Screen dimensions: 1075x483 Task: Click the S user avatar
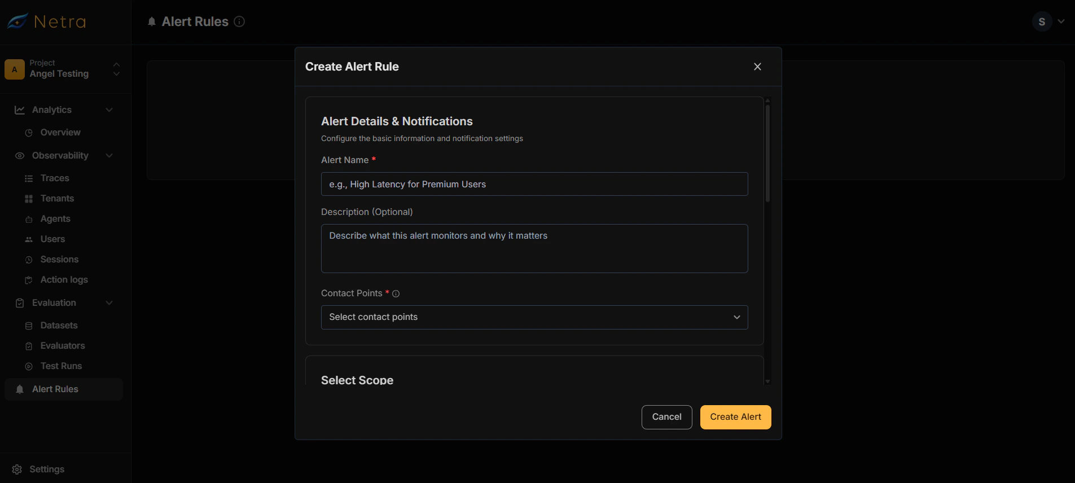coord(1042,21)
